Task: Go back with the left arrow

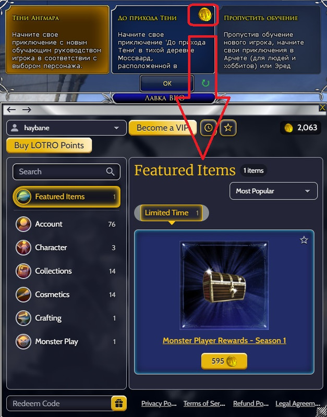Action: tap(11, 109)
